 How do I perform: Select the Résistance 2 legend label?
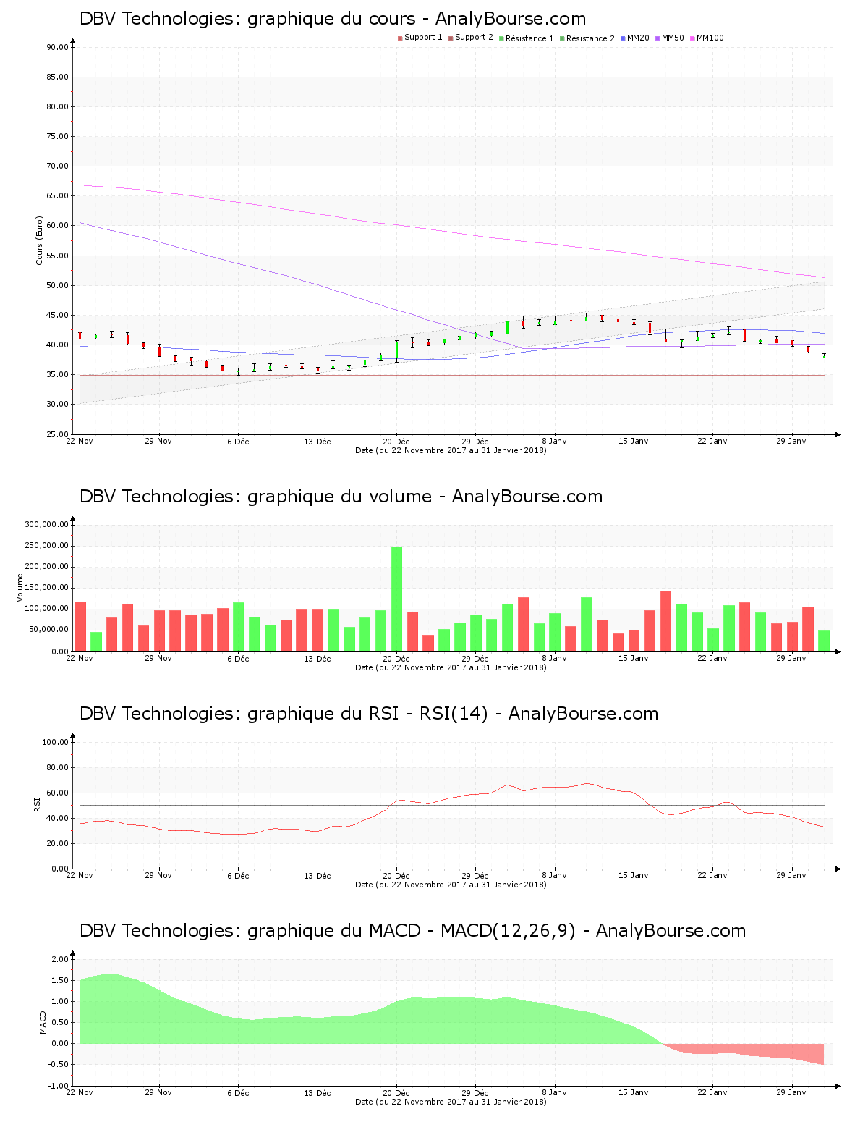[590, 38]
